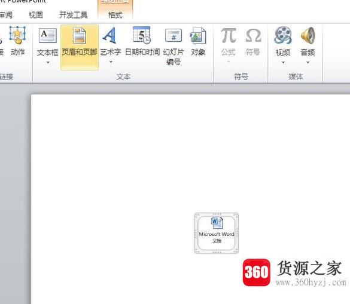Click the Symbol (符号) omega icon
Viewport: 350px width, 304px height.
click(253, 35)
